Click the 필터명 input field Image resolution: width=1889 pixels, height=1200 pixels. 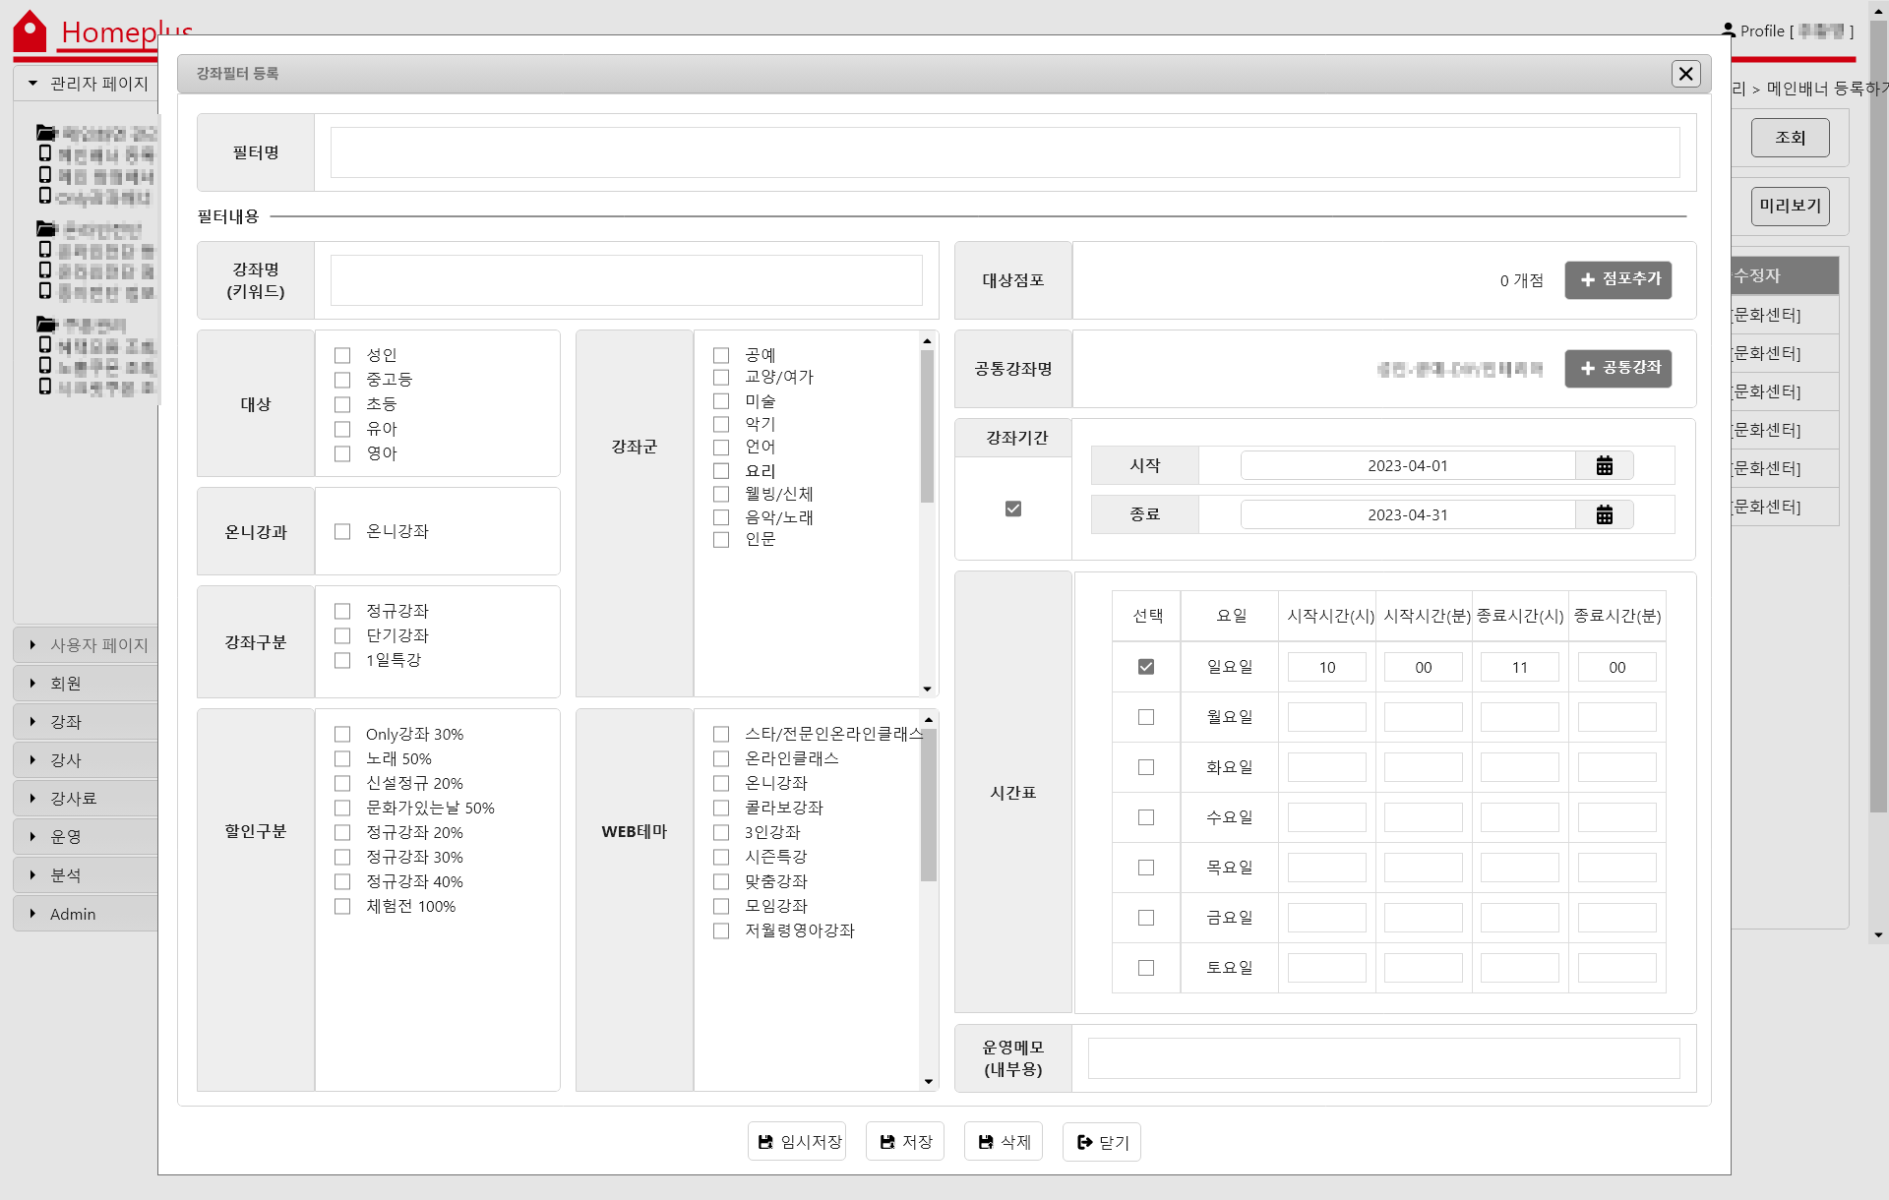[x=1004, y=152]
